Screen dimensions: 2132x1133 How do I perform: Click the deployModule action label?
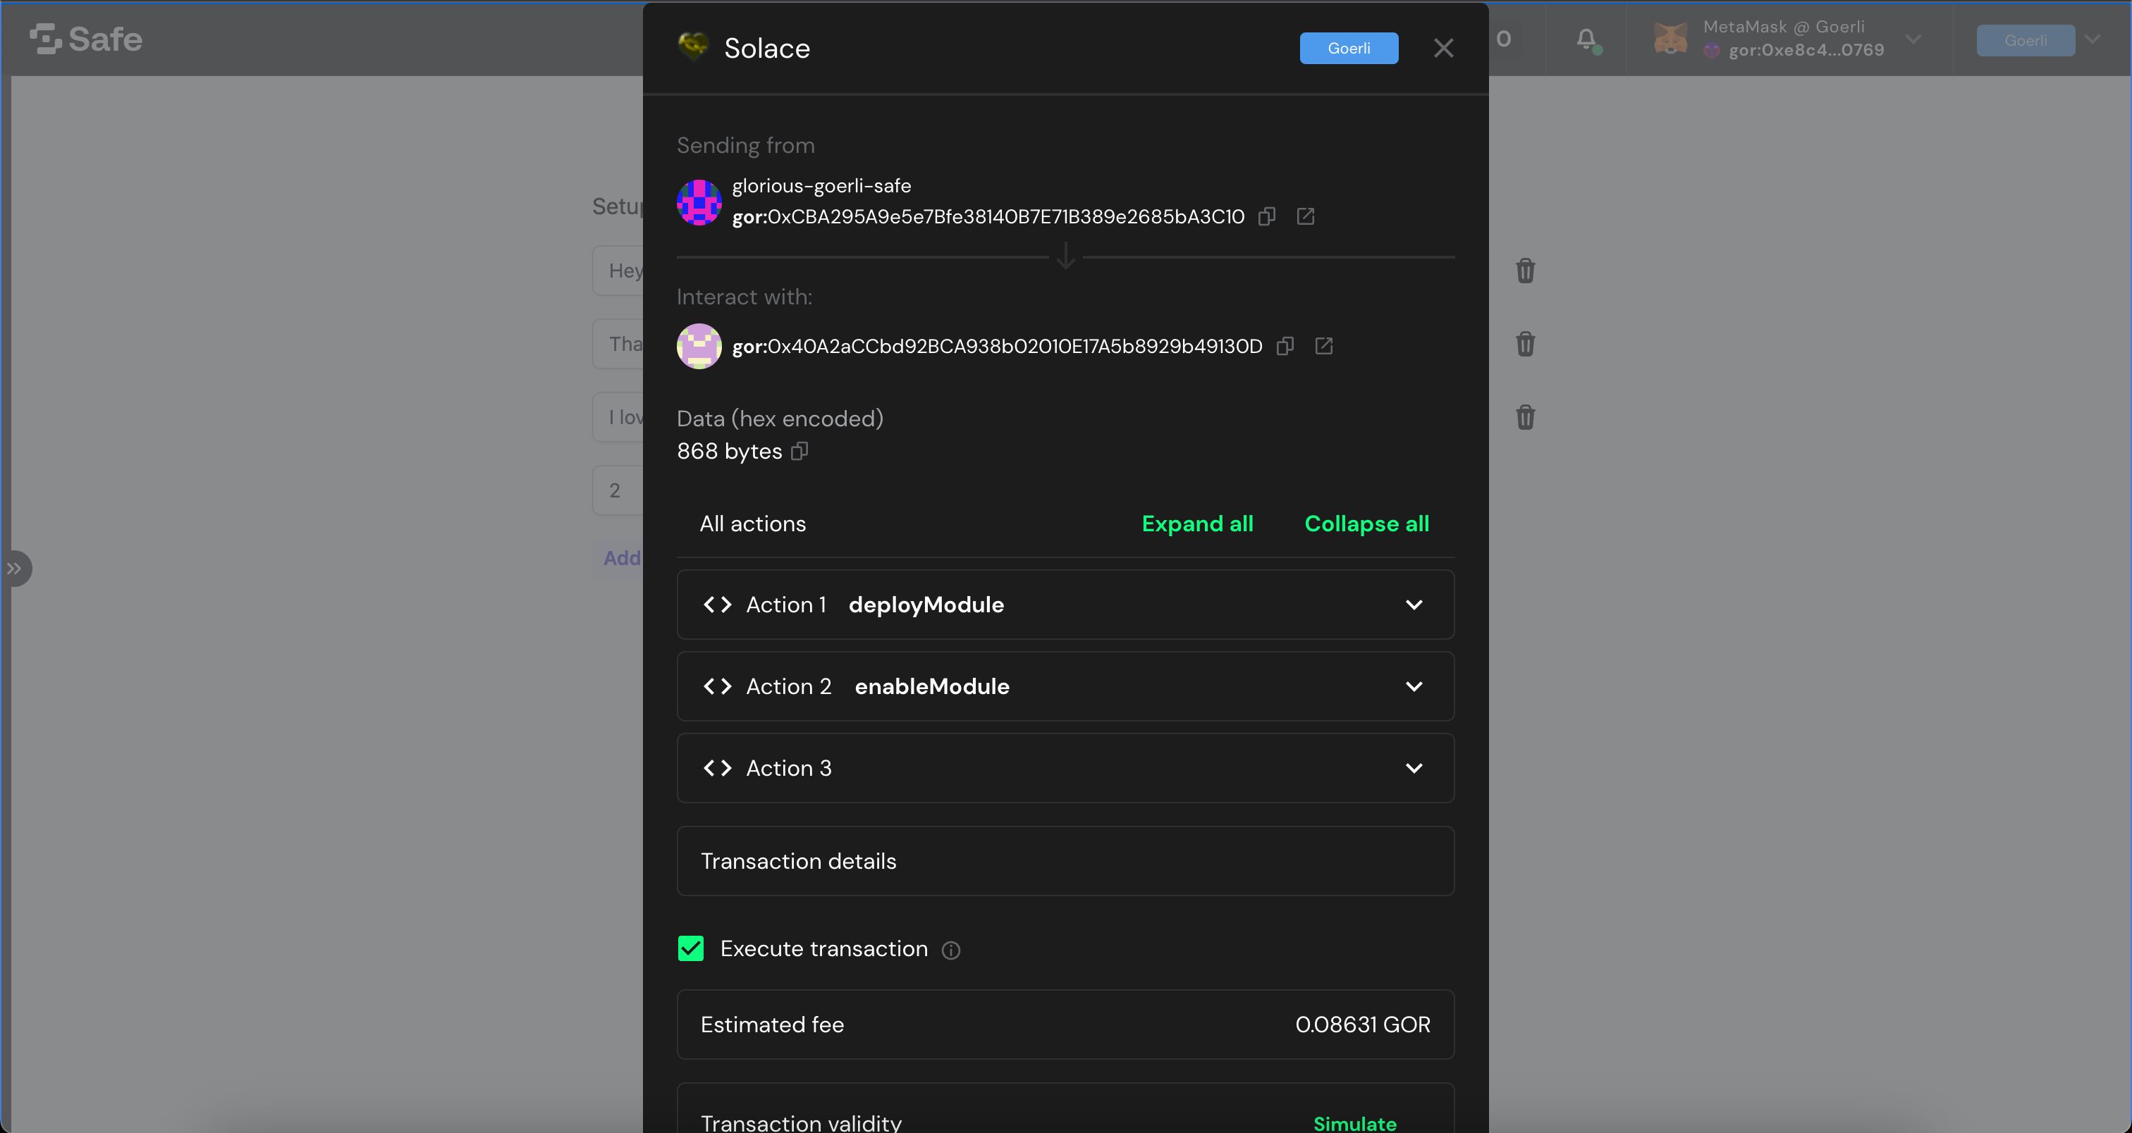pos(926,605)
